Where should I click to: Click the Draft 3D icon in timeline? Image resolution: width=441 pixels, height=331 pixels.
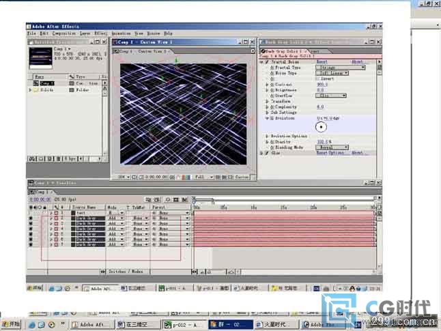pos(157,200)
